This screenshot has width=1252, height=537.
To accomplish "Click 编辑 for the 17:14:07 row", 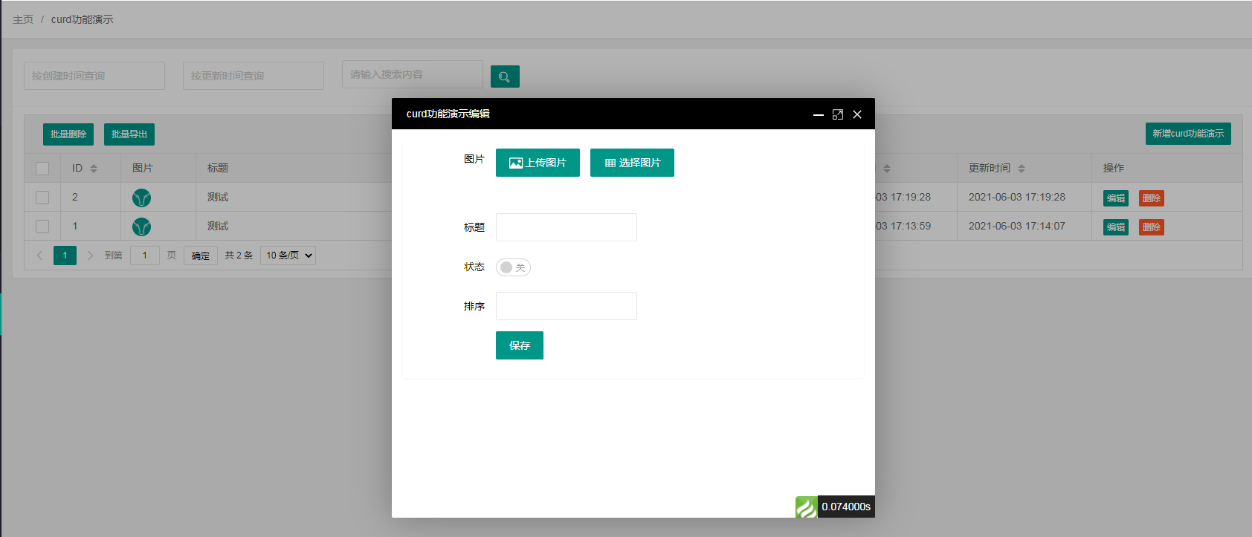I will (1116, 227).
